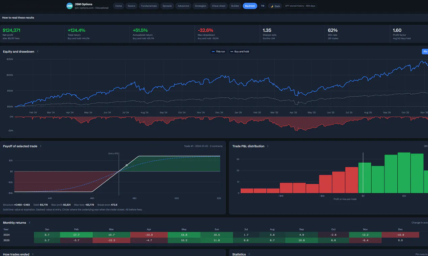
Task: Click the trade-close circle on payoff curve
Action: pos(127,165)
